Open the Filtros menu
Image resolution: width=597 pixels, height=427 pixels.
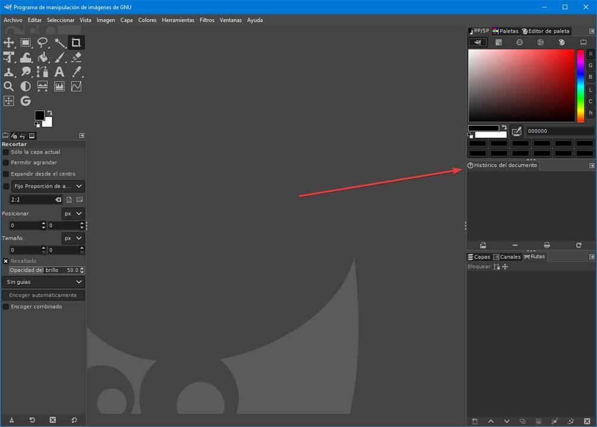207,20
